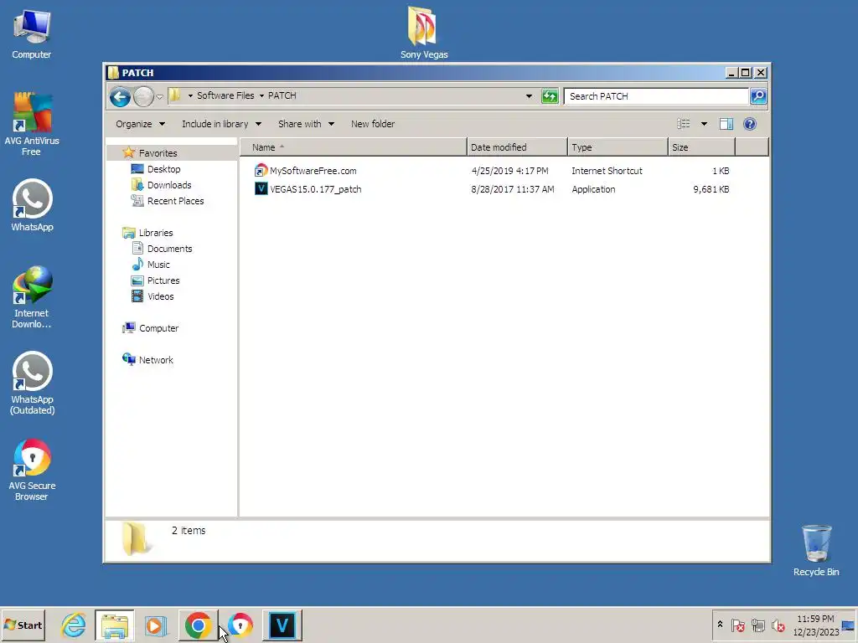Click into the Search PATCH field
Image resolution: width=858 pixels, height=643 pixels.
pyautogui.click(x=655, y=96)
